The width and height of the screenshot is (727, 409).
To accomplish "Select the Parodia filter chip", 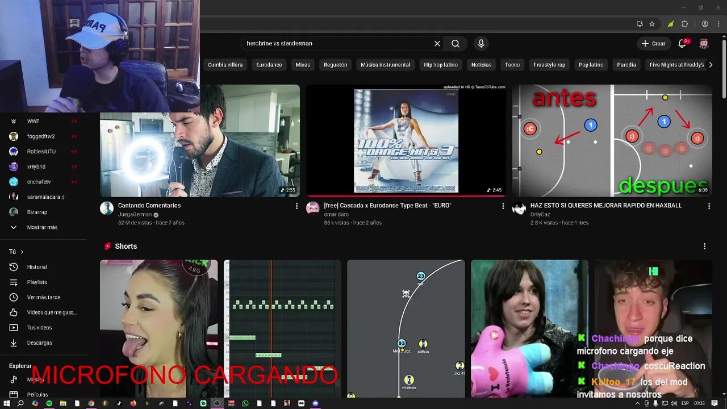I will 626,65.
